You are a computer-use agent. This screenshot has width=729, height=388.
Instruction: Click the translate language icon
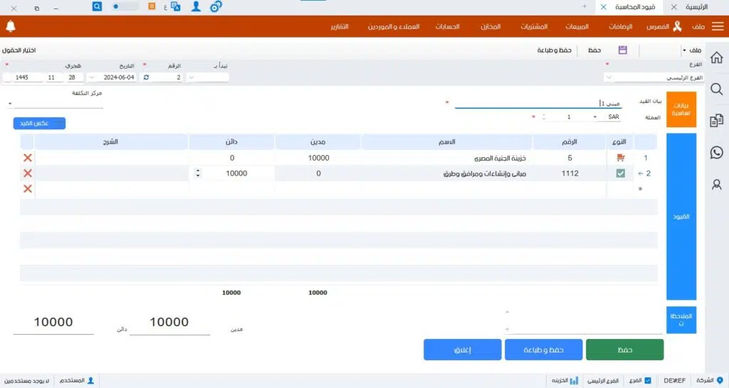click(177, 6)
